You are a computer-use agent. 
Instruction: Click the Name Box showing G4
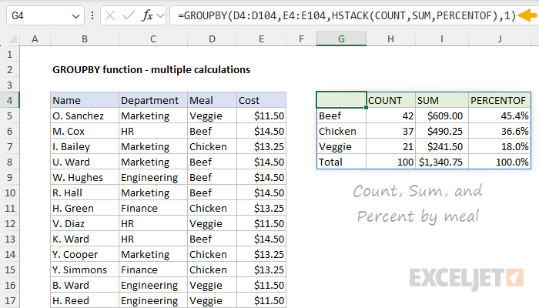(x=45, y=16)
